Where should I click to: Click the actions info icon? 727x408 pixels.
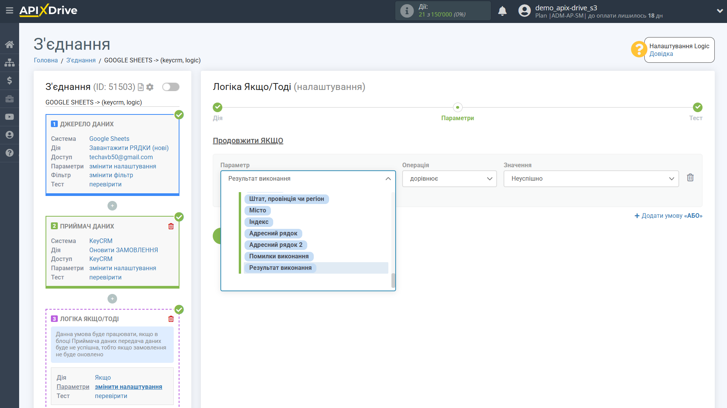(x=407, y=11)
